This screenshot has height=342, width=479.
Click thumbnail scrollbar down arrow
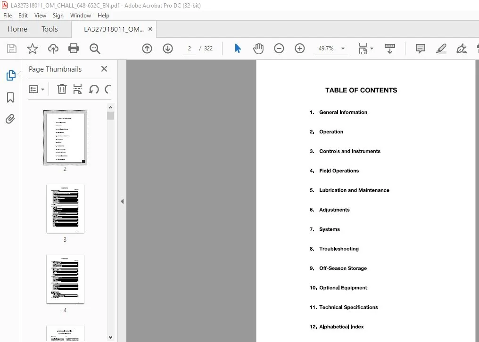pos(111,337)
